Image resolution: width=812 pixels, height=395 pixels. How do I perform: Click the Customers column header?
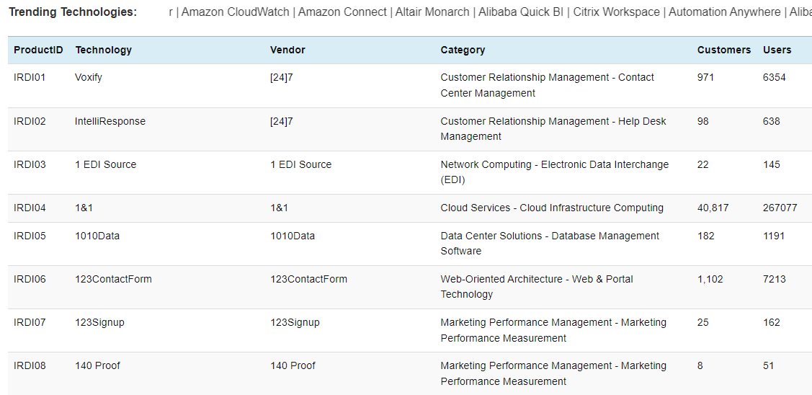(724, 50)
